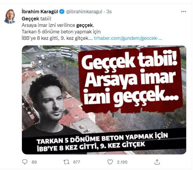Open the İbrahim Karagül display name

[x=40, y=12]
